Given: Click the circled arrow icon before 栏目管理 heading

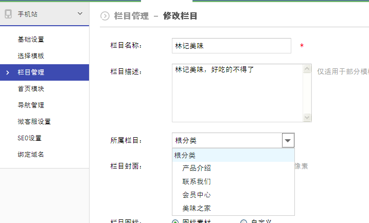Looking at the screenshot, I should 105,16.
